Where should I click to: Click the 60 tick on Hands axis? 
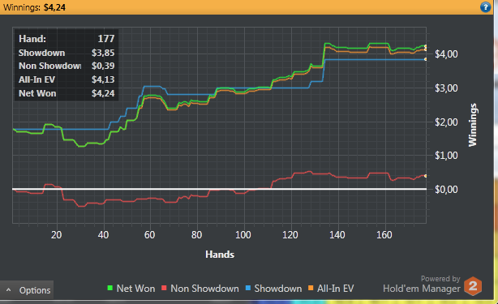click(149, 235)
